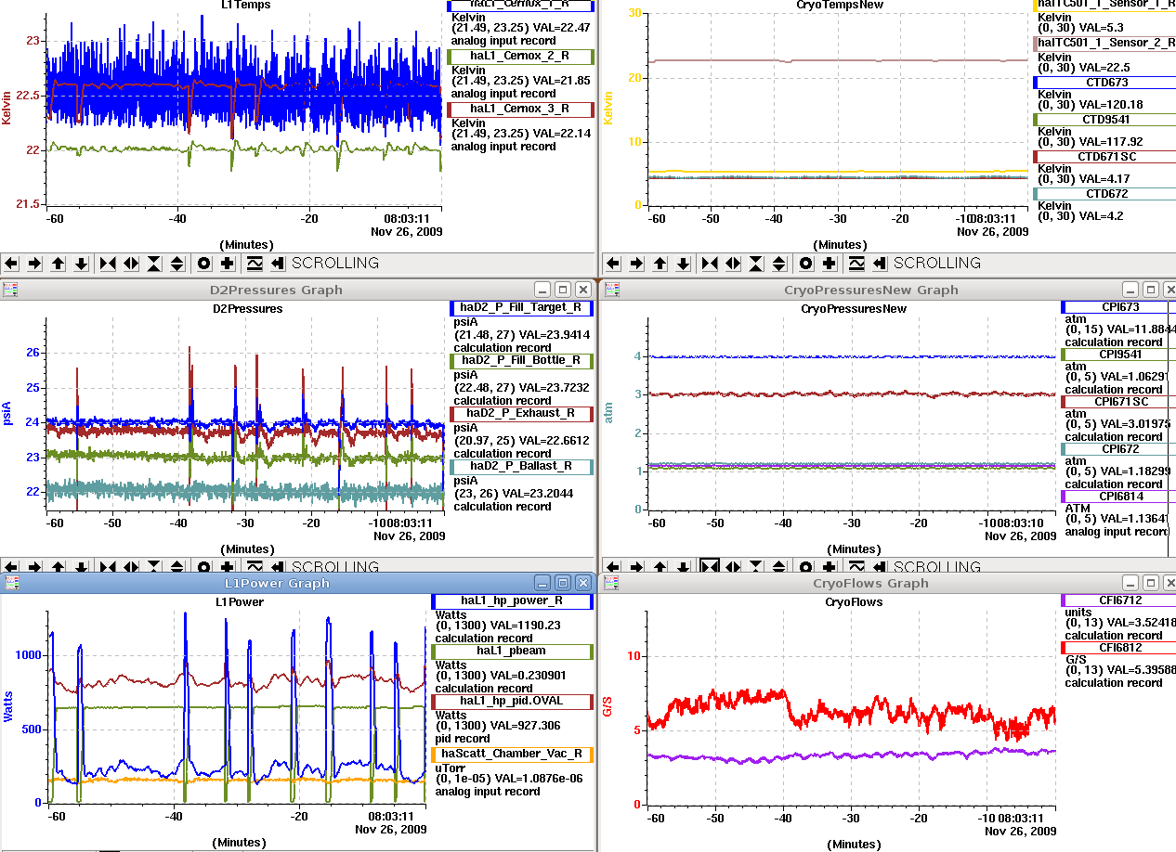Select the haITC501_1_Sensor_2_R curve legend
1176x852 pixels.
[1104, 43]
